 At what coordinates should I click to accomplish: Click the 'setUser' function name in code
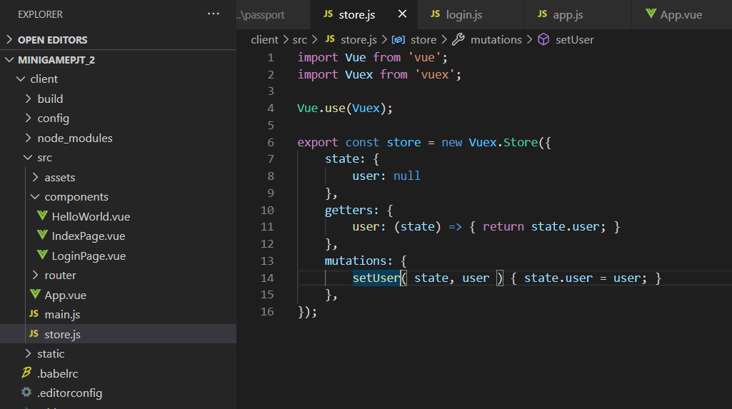376,278
